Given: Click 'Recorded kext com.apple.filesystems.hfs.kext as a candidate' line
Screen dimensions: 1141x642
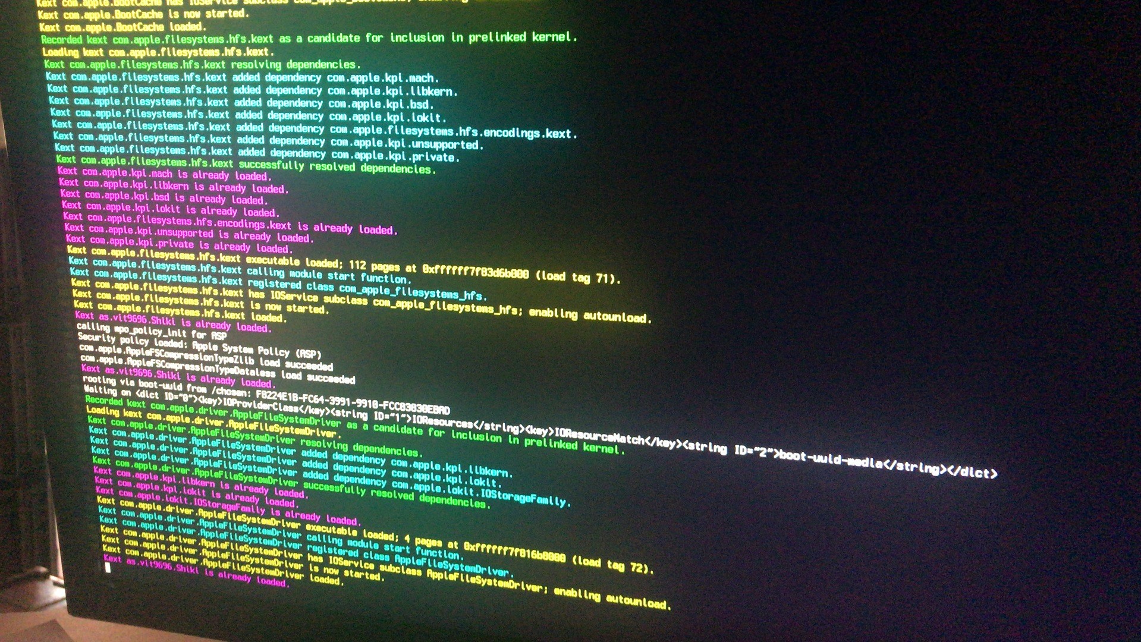Looking at the screenshot, I should 309,39.
